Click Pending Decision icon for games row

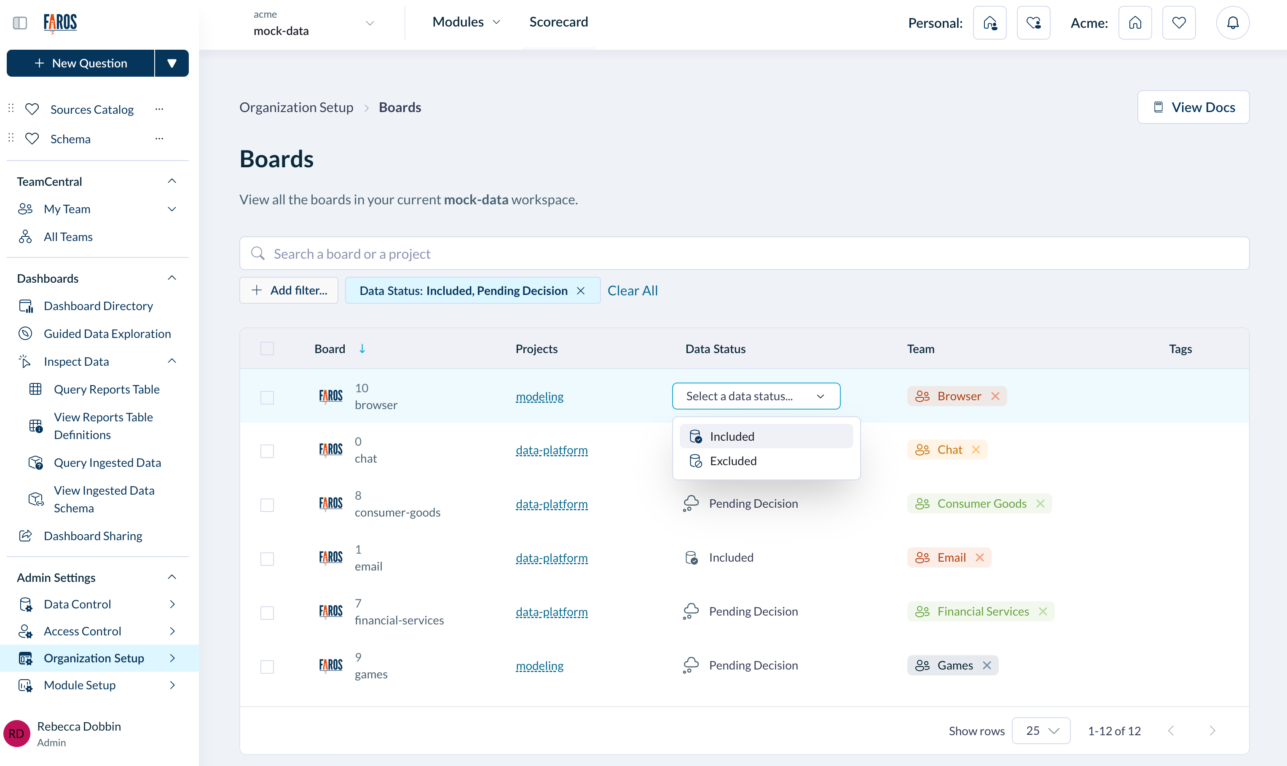click(x=690, y=665)
